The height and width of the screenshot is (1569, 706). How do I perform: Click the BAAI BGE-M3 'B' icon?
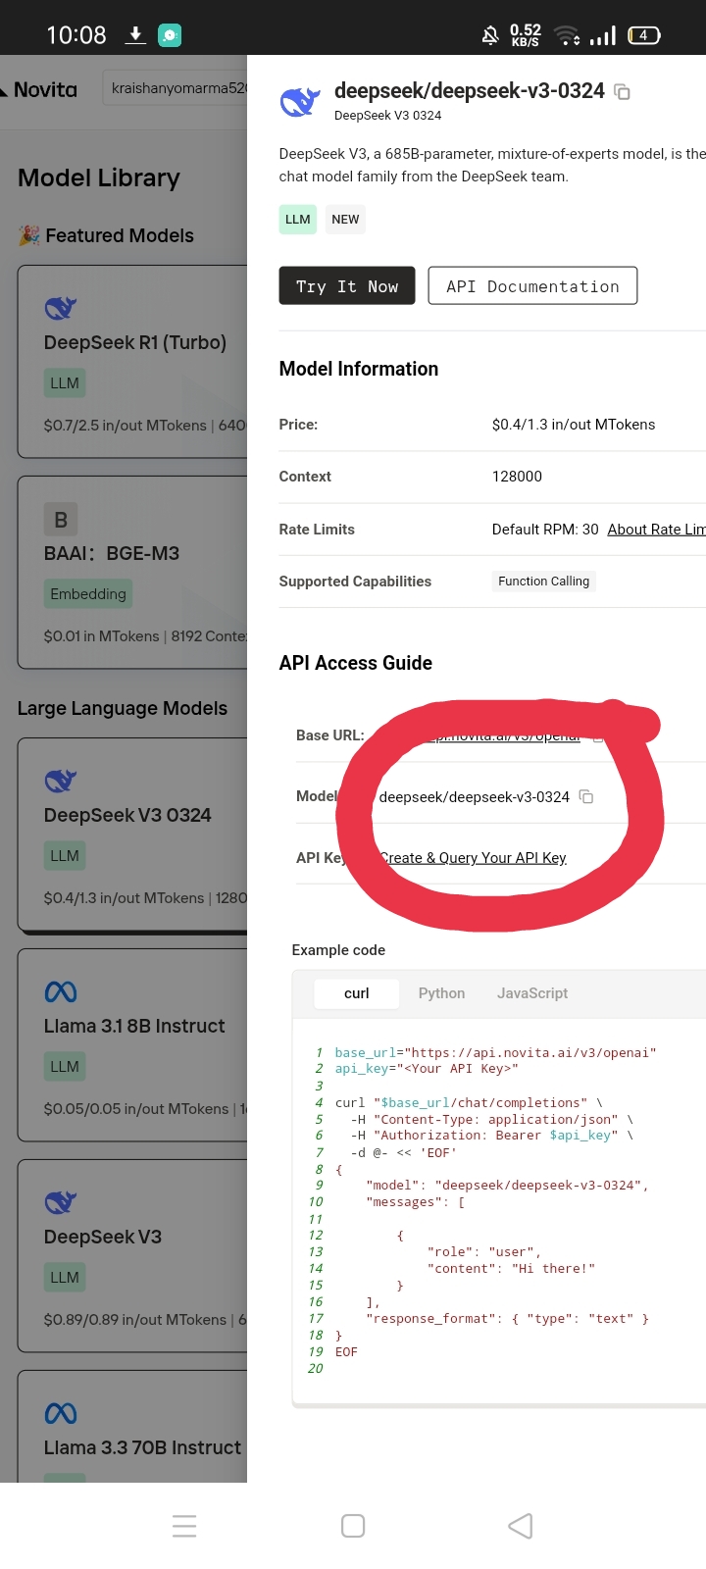61,520
